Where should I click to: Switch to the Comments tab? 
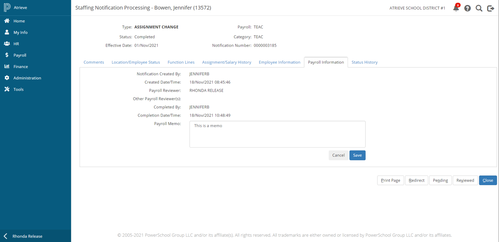(x=94, y=62)
